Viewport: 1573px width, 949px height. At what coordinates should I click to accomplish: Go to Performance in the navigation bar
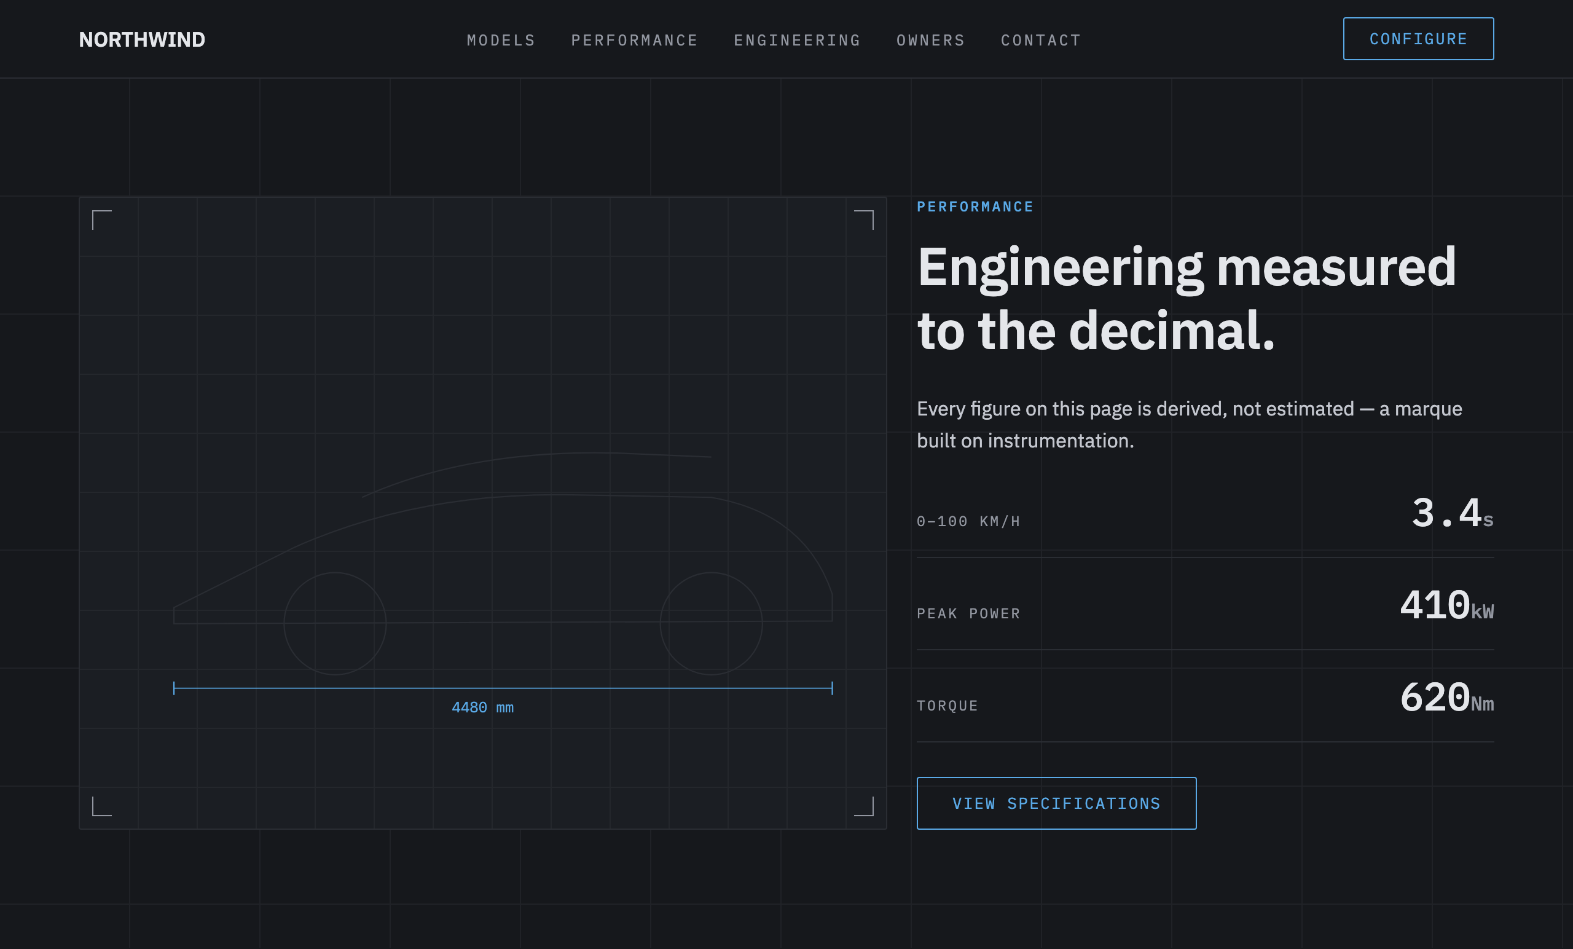[635, 40]
